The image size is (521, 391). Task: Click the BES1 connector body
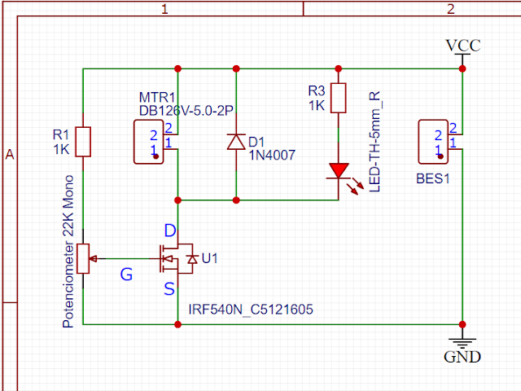433,142
